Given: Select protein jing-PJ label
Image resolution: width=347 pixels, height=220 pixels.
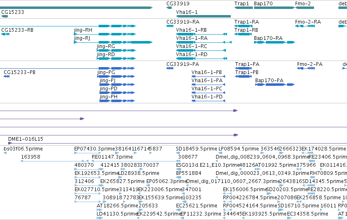Looking at the screenshot, I should (108, 81).
